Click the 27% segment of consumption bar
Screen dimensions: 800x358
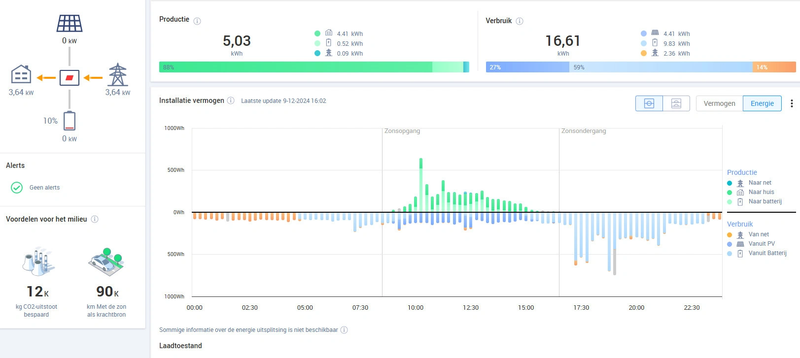[527, 67]
